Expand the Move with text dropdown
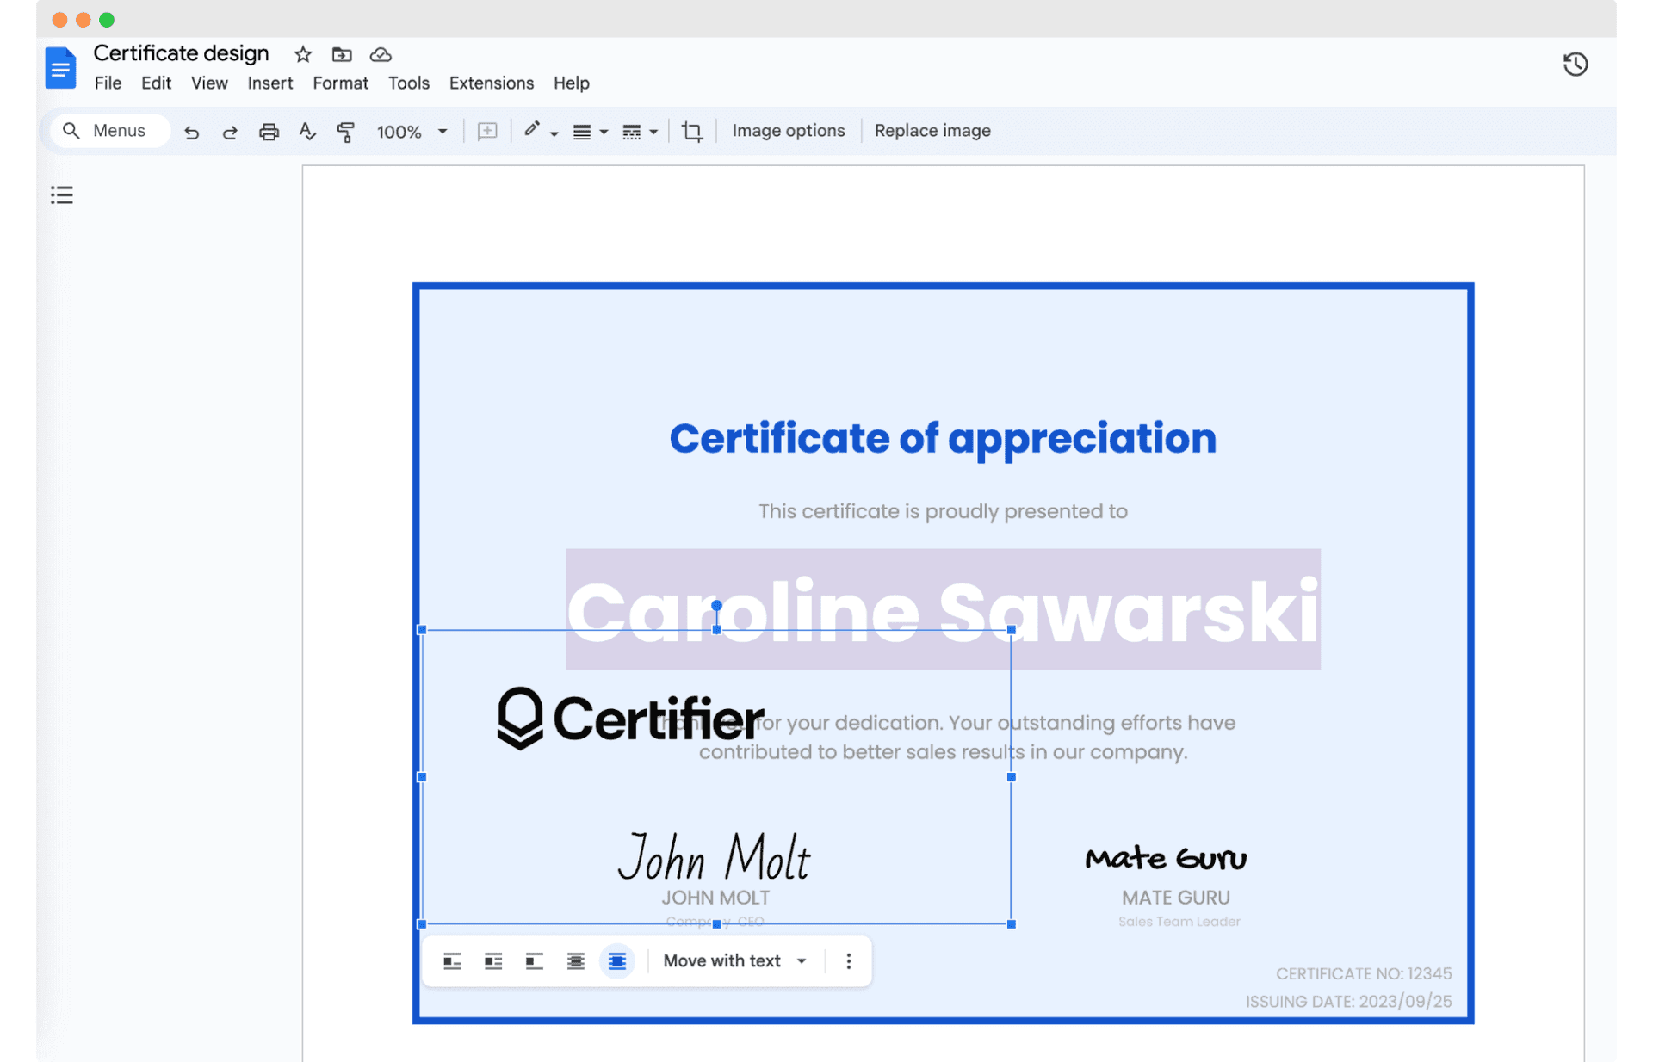Viewport: 1653px width, 1062px height. click(x=802, y=960)
